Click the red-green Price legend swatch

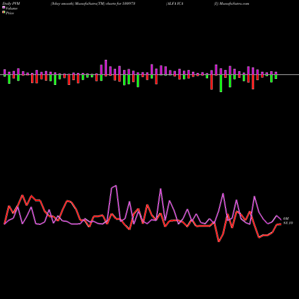pos(4,13)
